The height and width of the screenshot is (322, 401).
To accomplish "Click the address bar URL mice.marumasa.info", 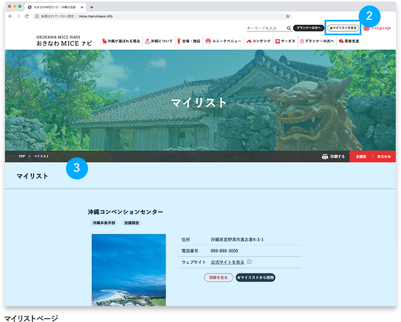I will [x=96, y=16].
